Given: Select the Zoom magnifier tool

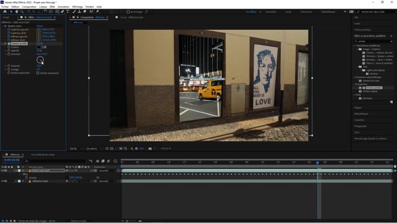Looking at the screenshot, I should click(22, 12).
